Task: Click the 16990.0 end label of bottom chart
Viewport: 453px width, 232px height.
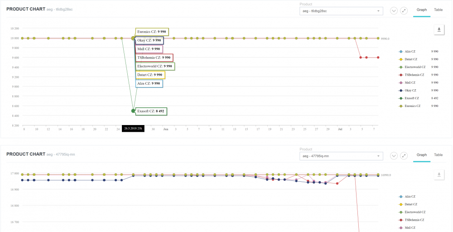Action: (386, 175)
